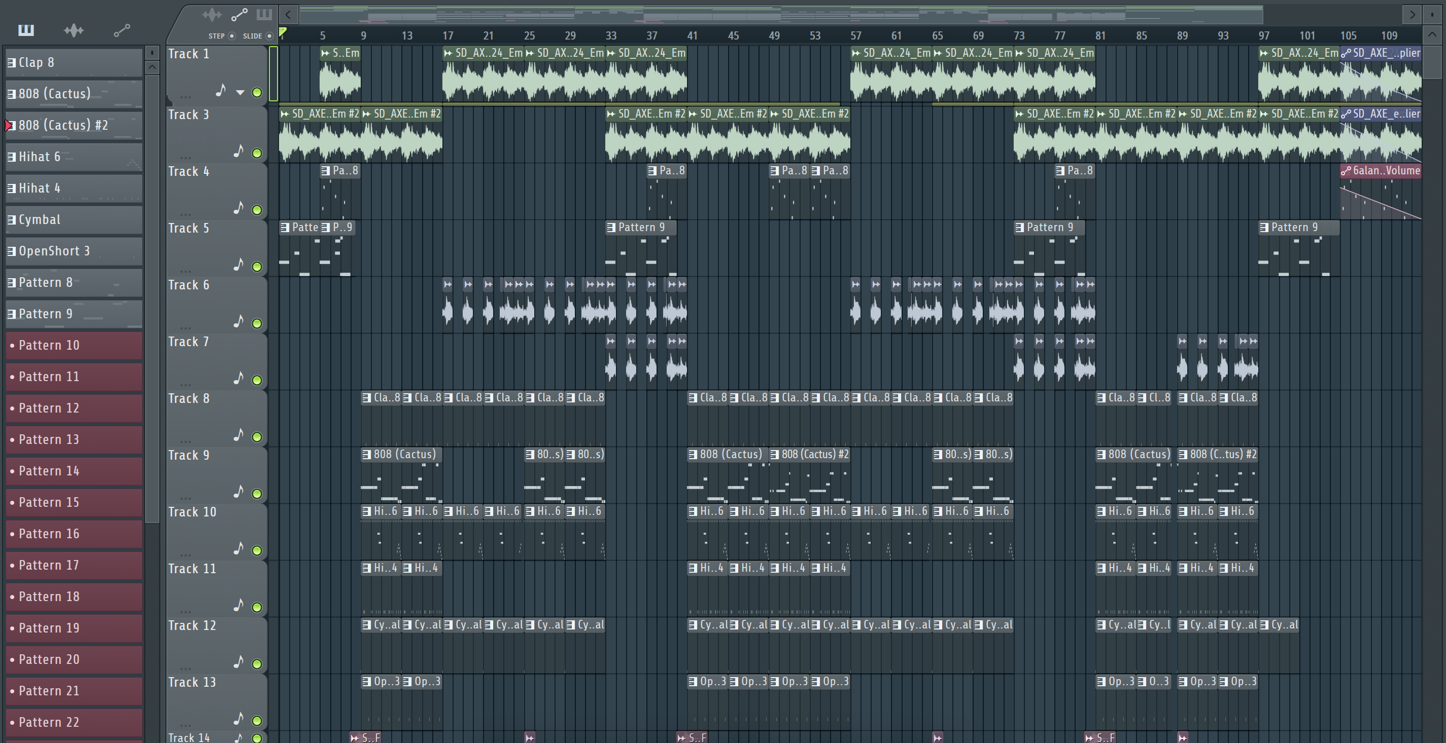Select Pattern 8 in picker list
This screenshot has height=743, width=1446.
coord(74,282)
